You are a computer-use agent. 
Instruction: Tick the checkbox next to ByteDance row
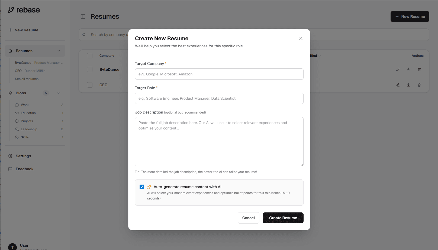click(x=90, y=69)
